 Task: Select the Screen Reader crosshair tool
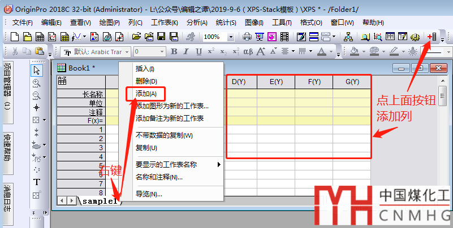(36, 108)
